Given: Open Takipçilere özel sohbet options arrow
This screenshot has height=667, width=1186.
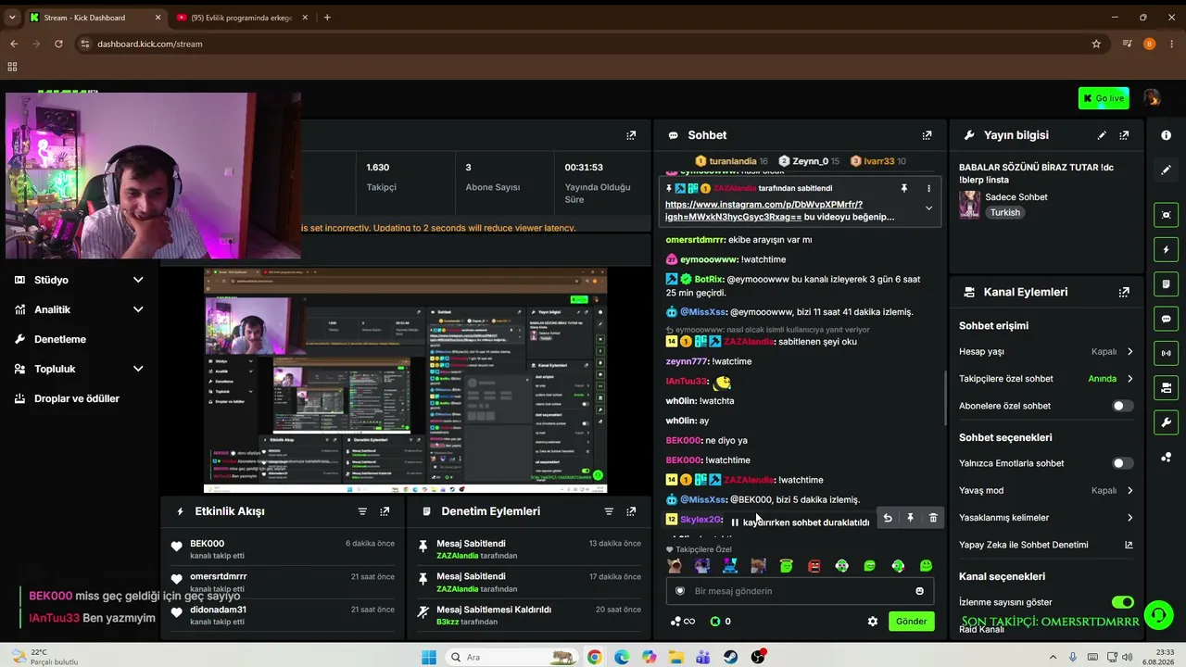Looking at the screenshot, I should (x=1129, y=379).
